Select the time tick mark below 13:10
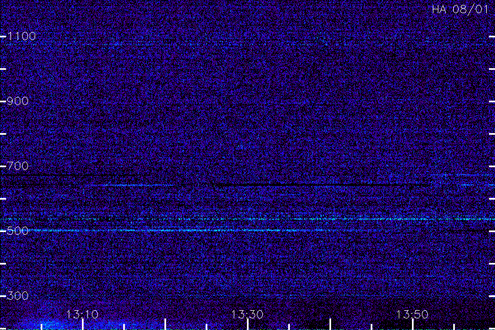 [x=82, y=324]
